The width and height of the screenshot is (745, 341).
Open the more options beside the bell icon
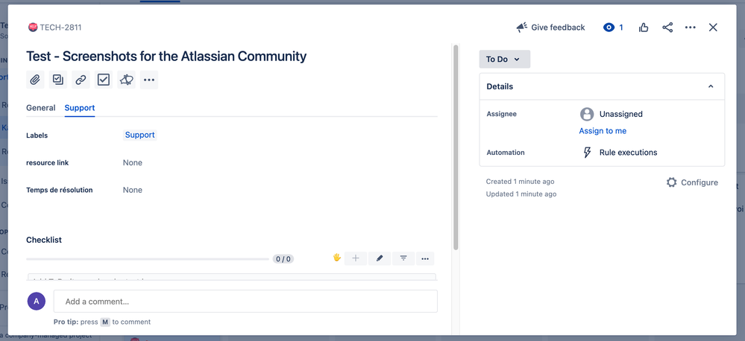pyautogui.click(x=149, y=80)
